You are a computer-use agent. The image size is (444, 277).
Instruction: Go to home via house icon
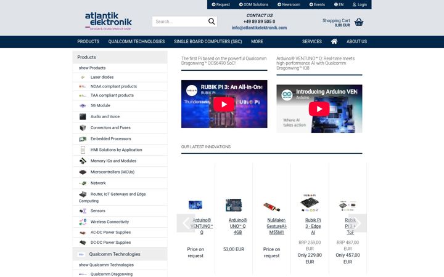(x=334, y=42)
